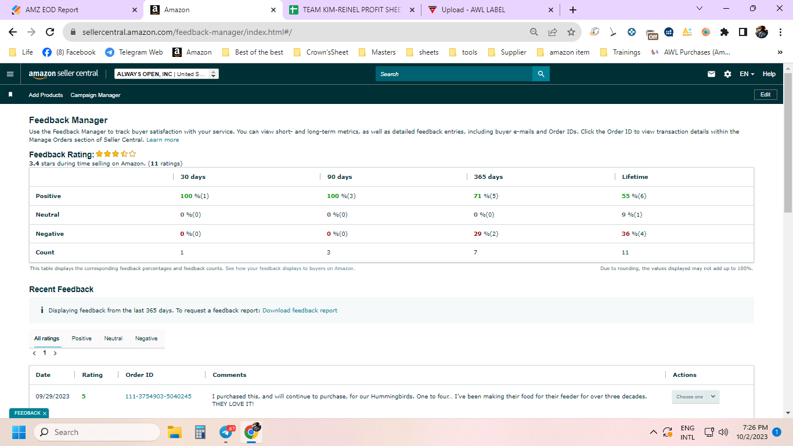This screenshot has height=446, width=793.
Task: Select the All ratings tab
Action: [x=46, y=339]
